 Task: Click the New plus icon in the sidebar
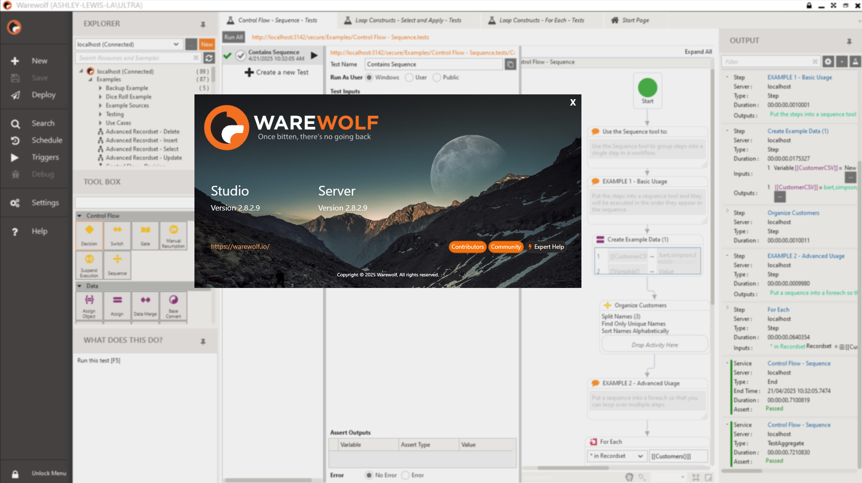pos(15,61)
